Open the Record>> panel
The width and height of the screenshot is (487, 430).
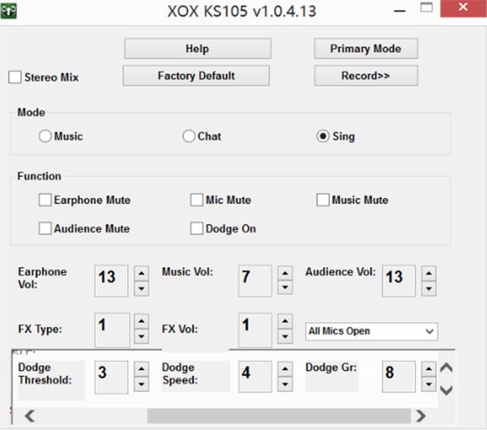click(366, 76)
